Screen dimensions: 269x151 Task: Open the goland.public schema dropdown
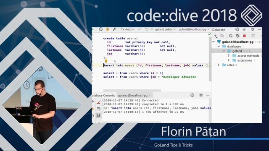[165, 29]
